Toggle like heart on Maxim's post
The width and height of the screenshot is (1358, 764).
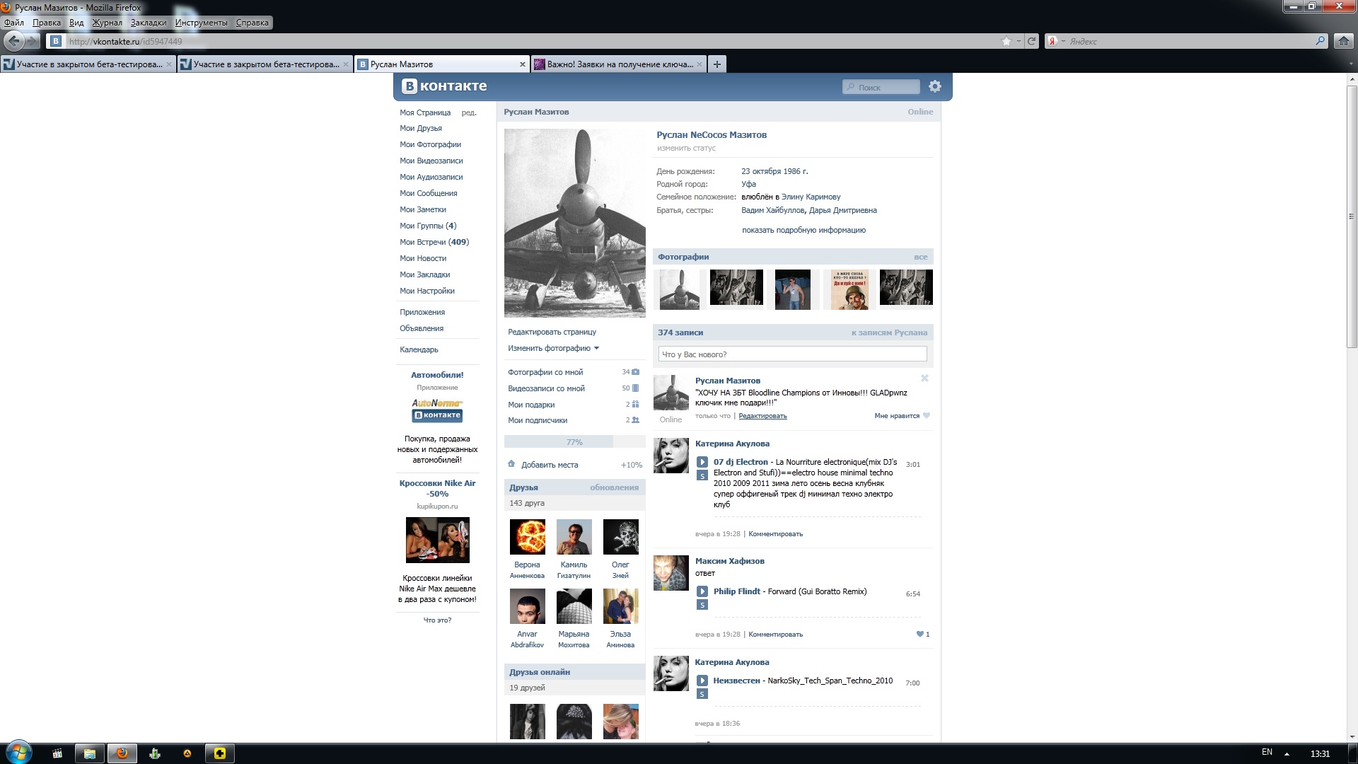tap(919, 634)
